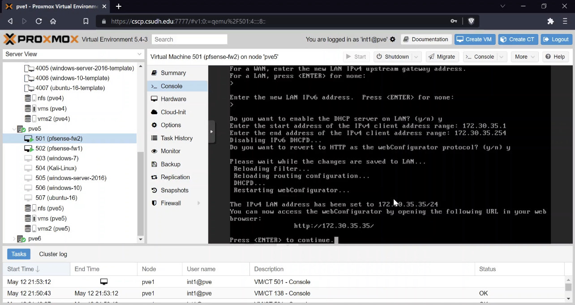Open Brave Shields lion icon

471,21
